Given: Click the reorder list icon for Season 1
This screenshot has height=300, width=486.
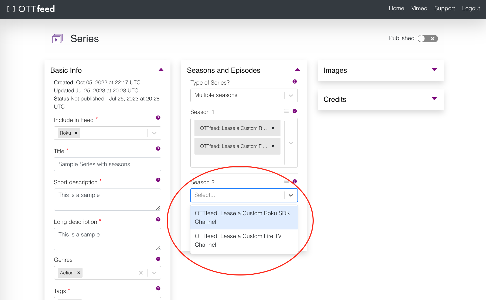Looking at the screenshot, I should coord(286,111).
